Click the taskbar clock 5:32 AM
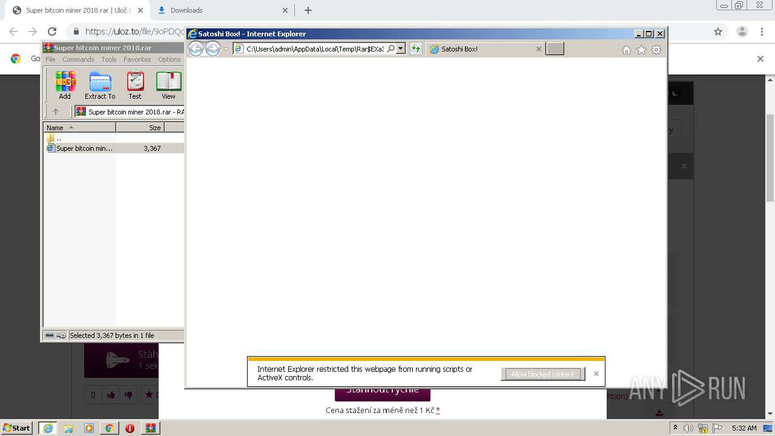The height and width of the screenshot is (436, 775). coord(744,428)
